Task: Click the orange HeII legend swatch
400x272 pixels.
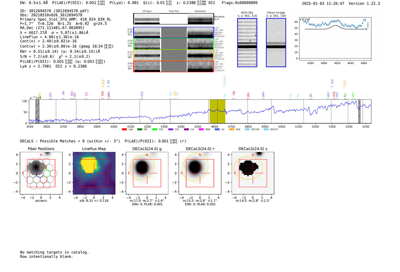Action: 231,129
